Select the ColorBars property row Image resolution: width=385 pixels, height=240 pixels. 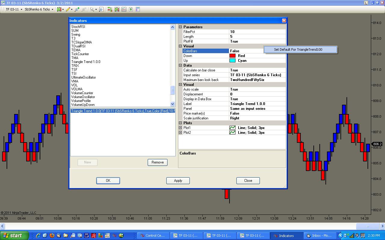234,51
